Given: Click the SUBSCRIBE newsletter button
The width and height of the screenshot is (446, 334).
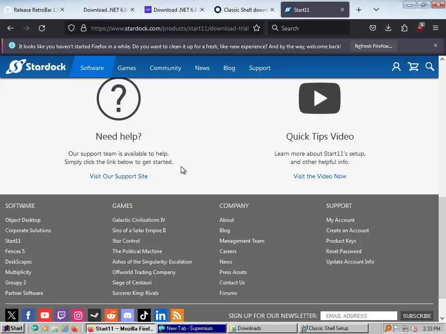Looking at the screenshot, I should (x=417, y=316).
